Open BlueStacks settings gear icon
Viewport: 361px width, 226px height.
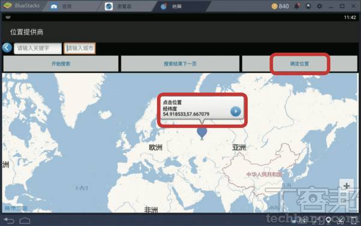point(319,6)
